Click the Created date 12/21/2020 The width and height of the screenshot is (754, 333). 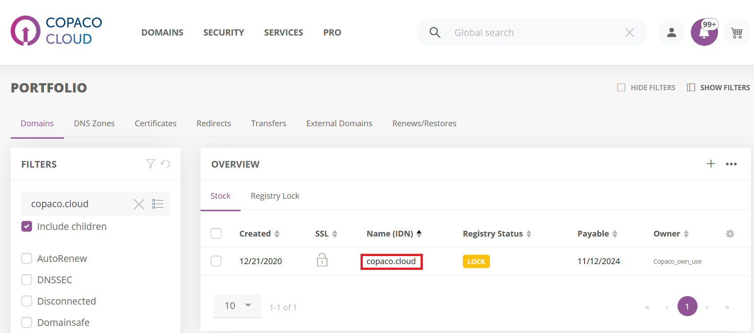coord(261,261)
